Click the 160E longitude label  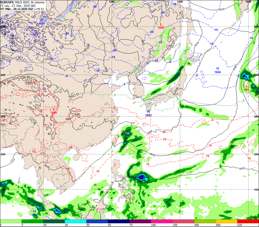pos(248,2)
